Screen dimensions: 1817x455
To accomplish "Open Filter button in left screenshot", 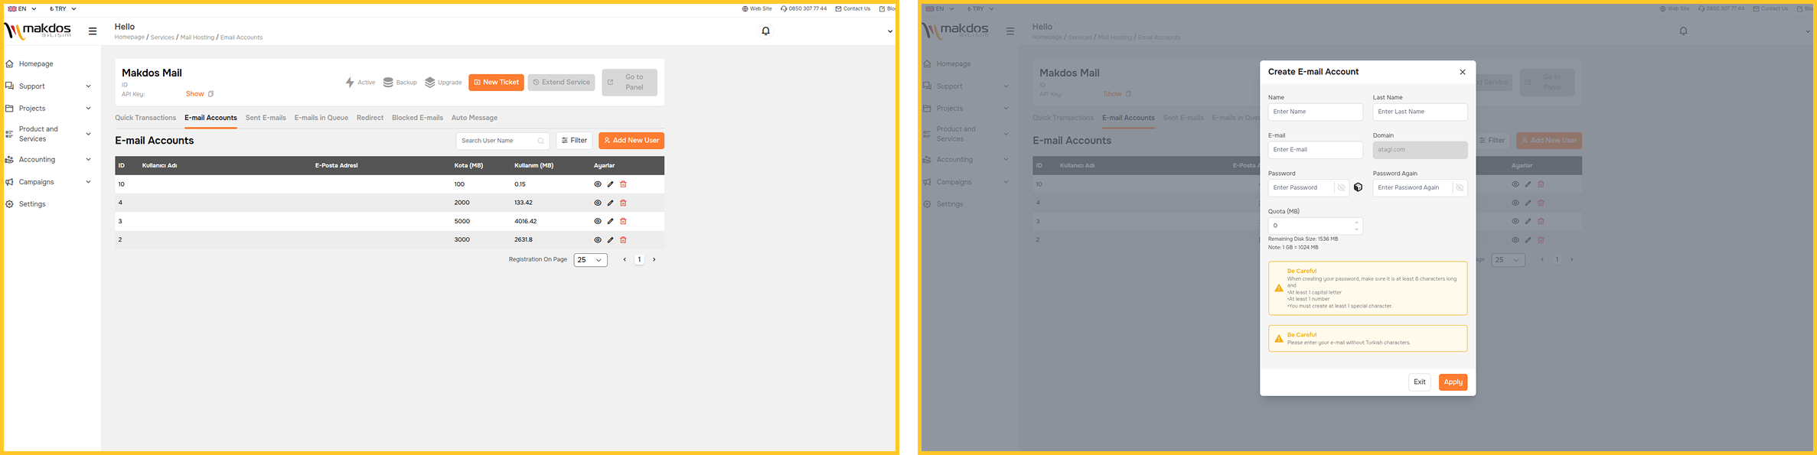I will [x=574, y=141].
